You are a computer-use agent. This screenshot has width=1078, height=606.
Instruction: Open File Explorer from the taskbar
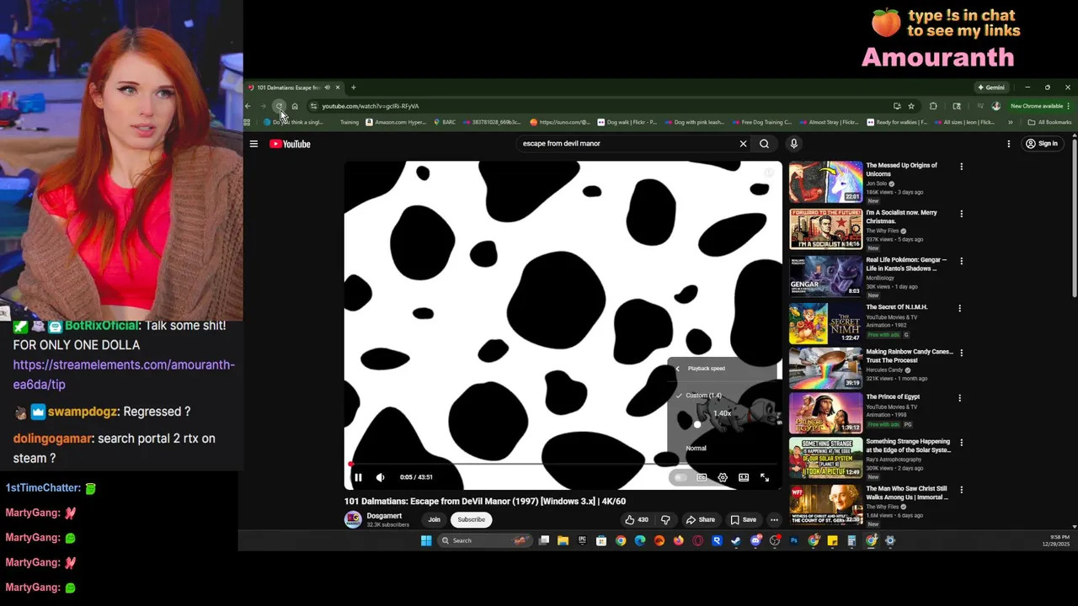coord(563,540)
